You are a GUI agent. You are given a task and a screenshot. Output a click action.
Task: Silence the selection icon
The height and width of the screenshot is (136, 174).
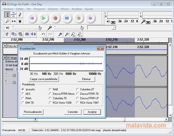(x=34, y=34)
